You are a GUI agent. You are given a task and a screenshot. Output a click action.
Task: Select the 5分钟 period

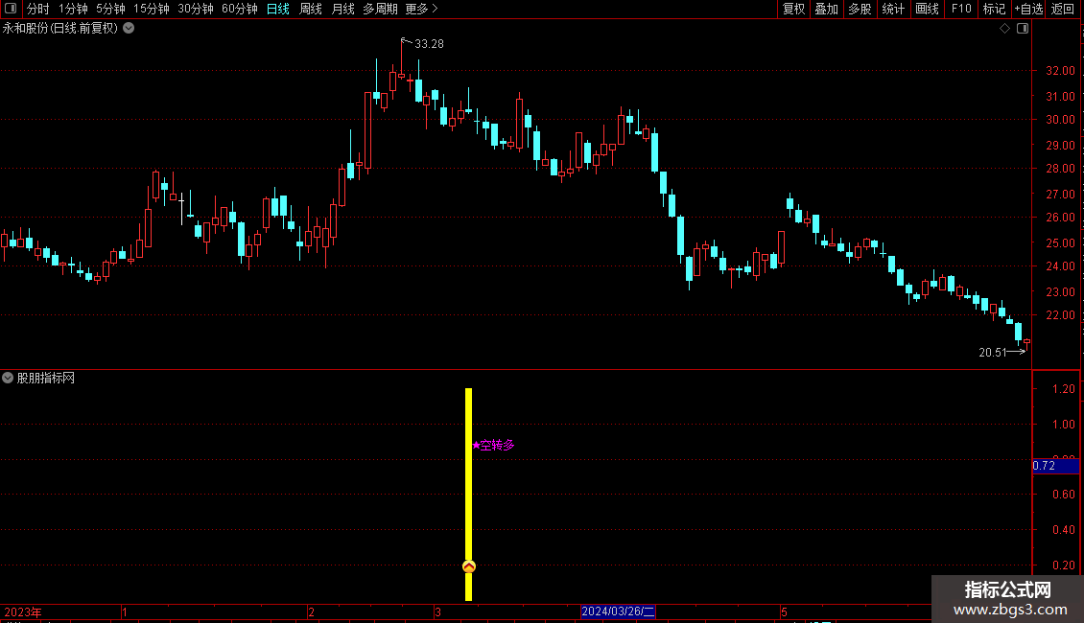[110, 9]
